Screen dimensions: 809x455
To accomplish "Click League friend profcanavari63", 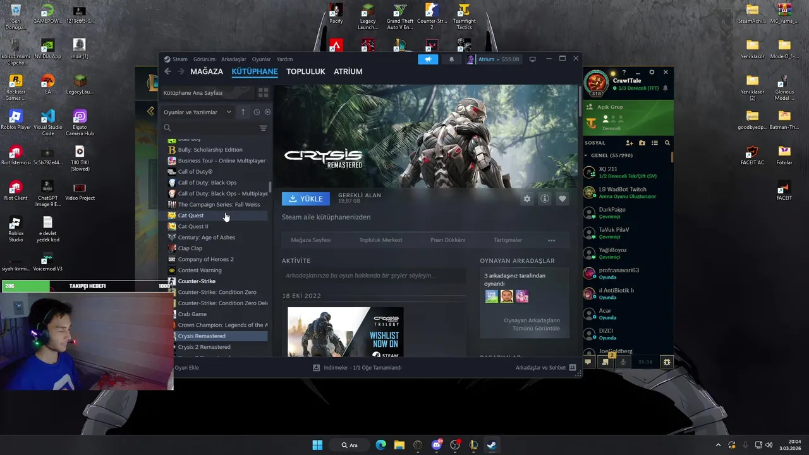I will tap(626, 274).
